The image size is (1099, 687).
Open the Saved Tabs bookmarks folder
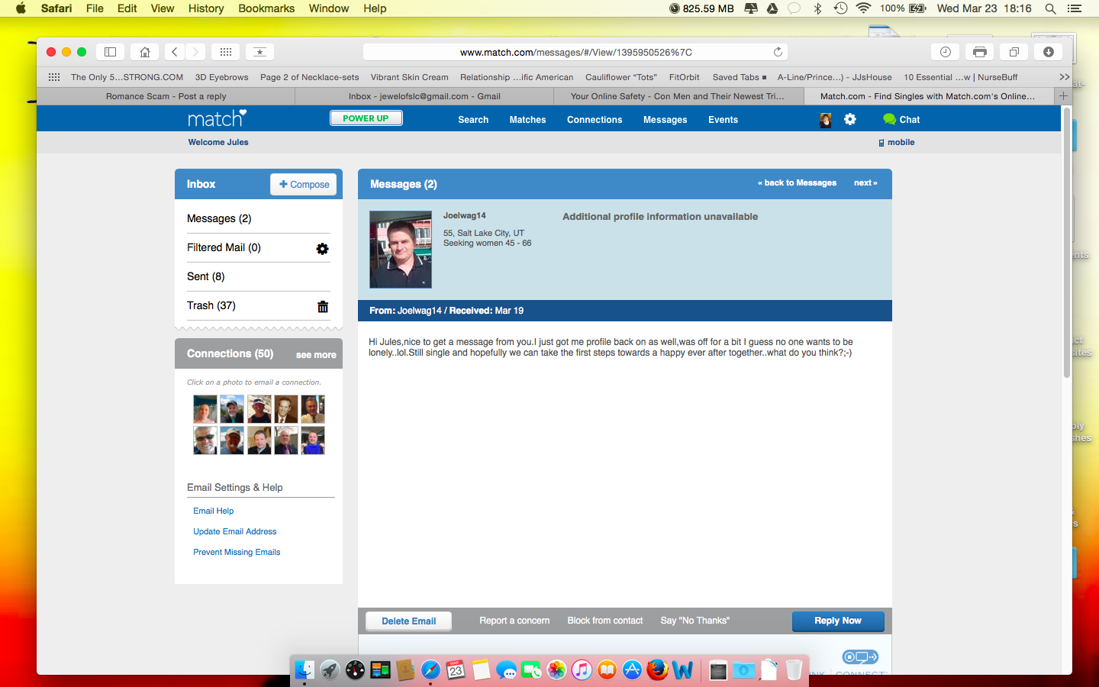(739, 77)
